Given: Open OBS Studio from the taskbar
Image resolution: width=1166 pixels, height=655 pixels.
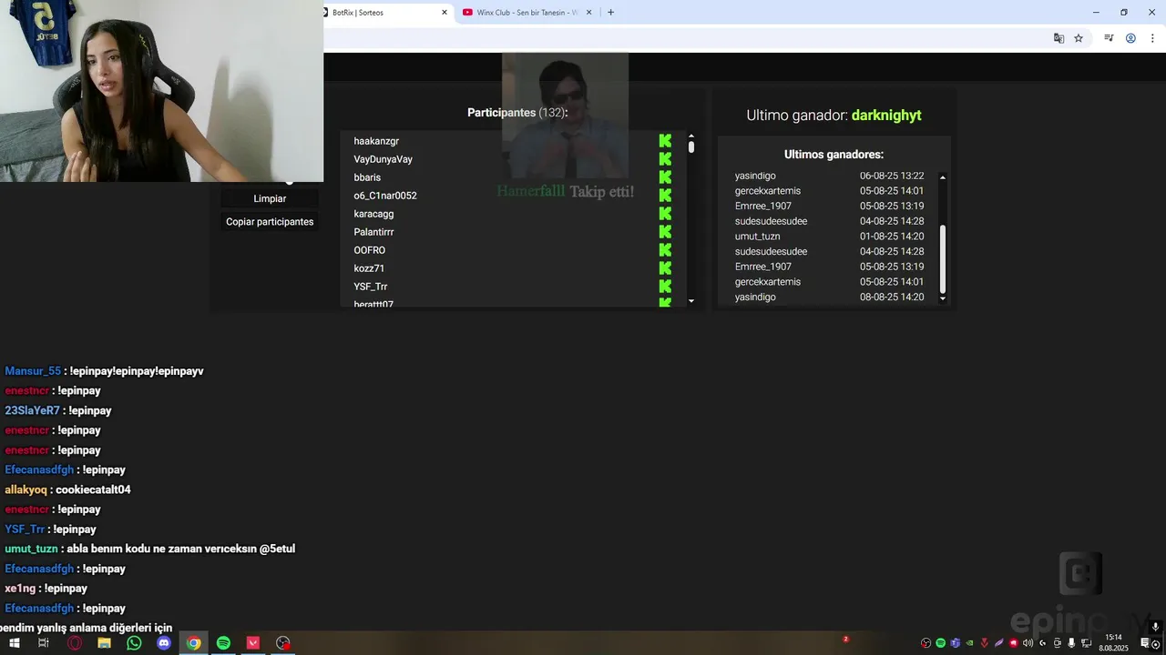Looking at the screenshot, I should [x=283, y=643].
